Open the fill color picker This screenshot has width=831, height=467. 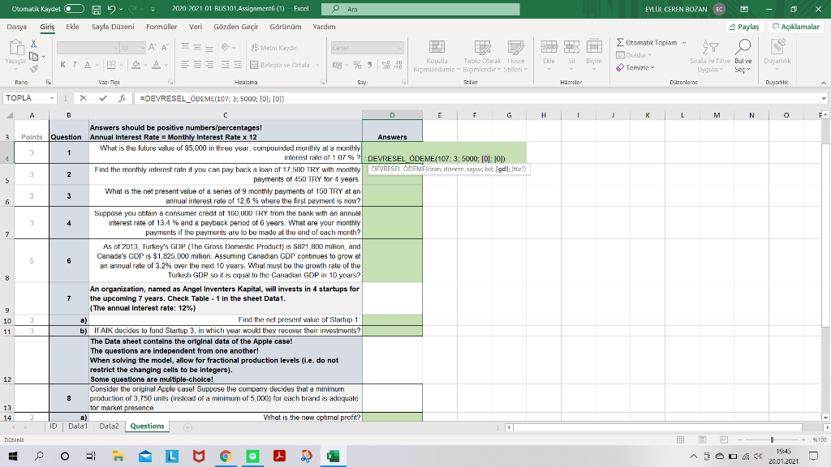(x=136, y=65)
